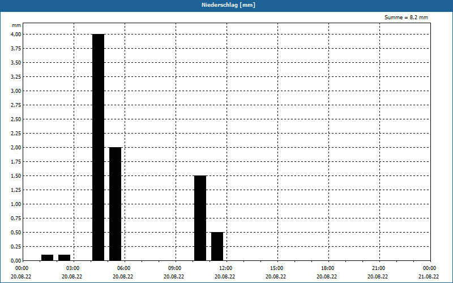Click the 2,75 y-axis value
Screen dimensions: 453x283
coord(16,105)
